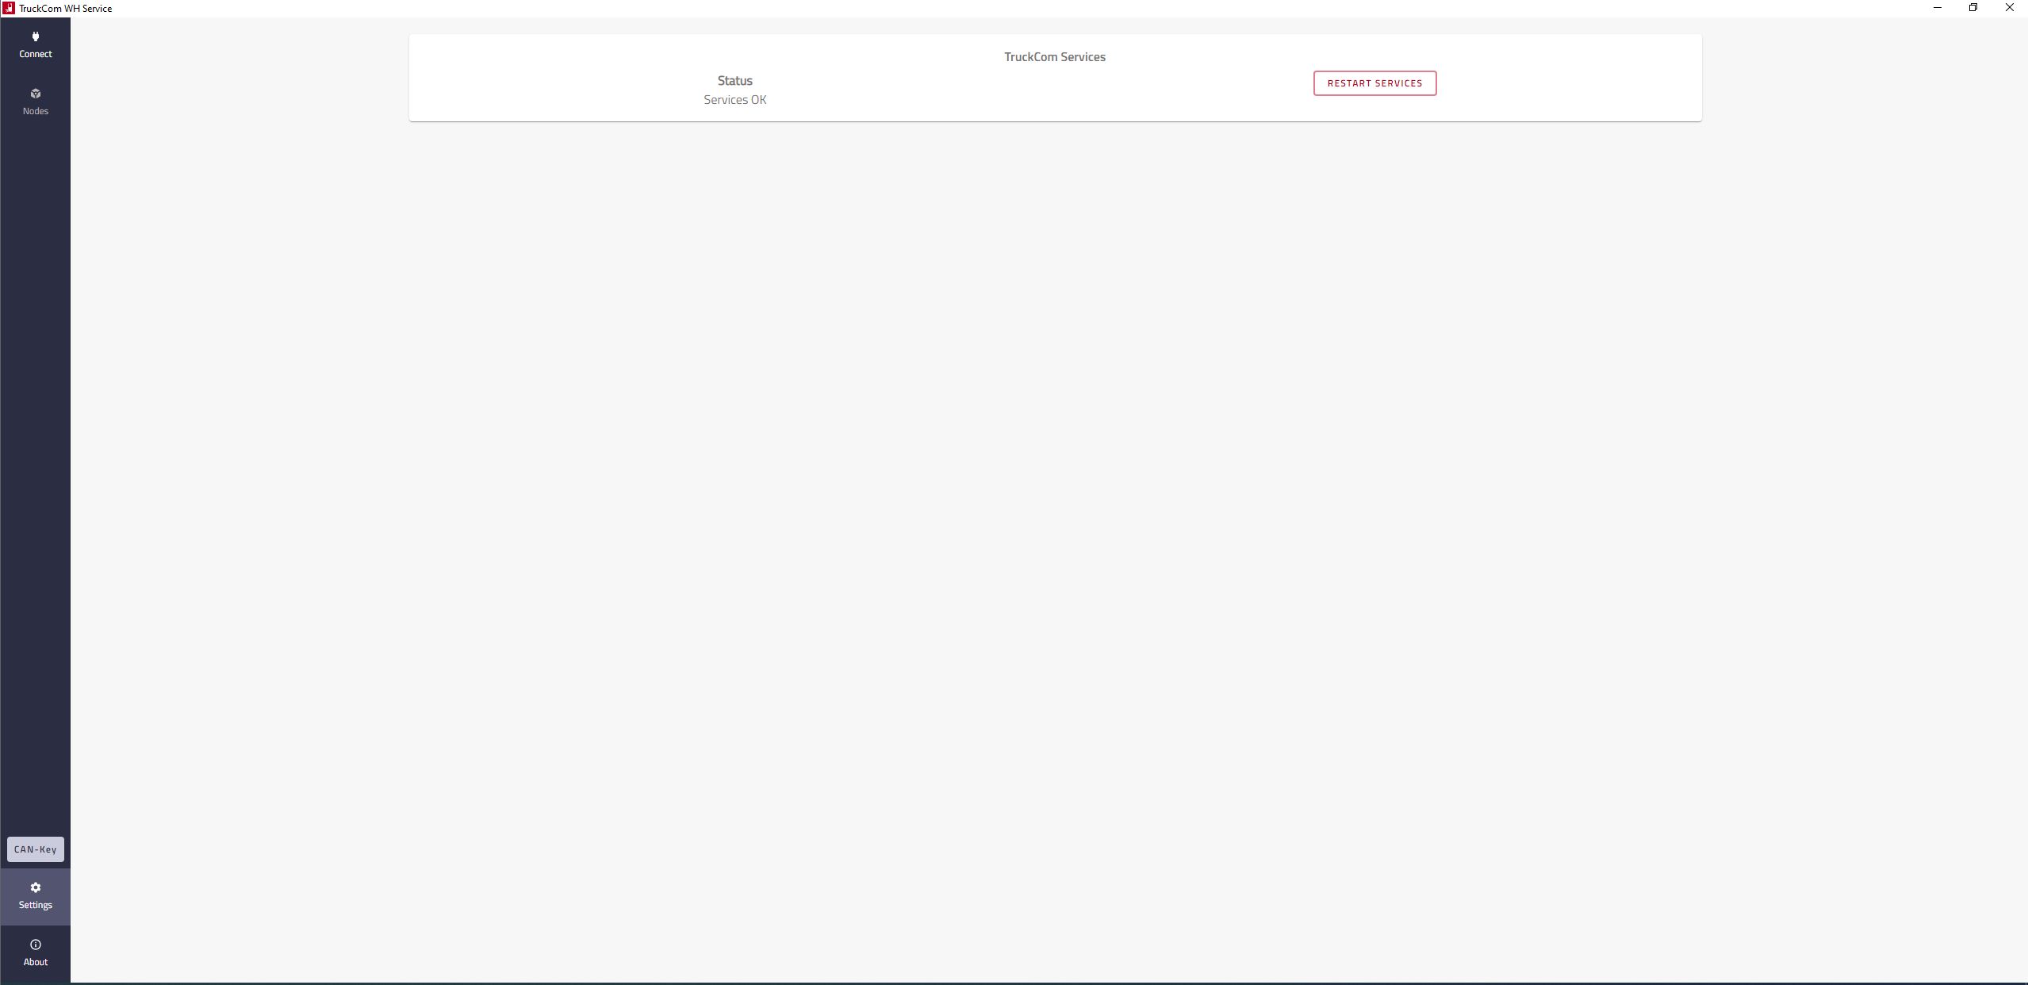Image resolution: width=2028 pixels, height=985 pixels.
Task: Click the TruckCom app icon in title bar
Action: point(9,8)
